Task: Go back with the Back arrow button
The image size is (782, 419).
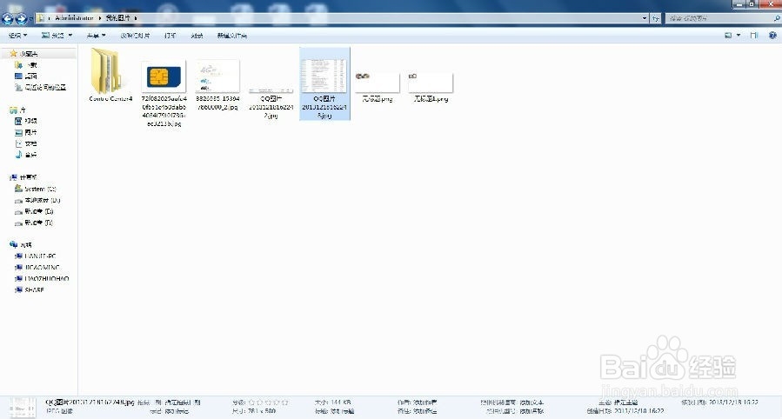Action: pos(8,19)
